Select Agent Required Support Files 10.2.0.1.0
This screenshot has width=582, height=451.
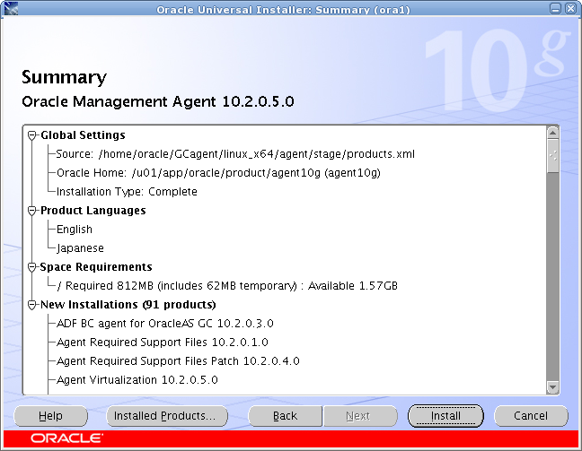pyautogui.click(x=163, y=343)
